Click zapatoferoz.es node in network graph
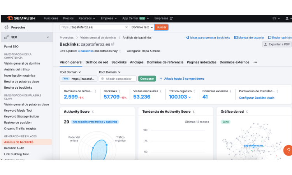The image size is (292, 175). [x=253, y=145]
